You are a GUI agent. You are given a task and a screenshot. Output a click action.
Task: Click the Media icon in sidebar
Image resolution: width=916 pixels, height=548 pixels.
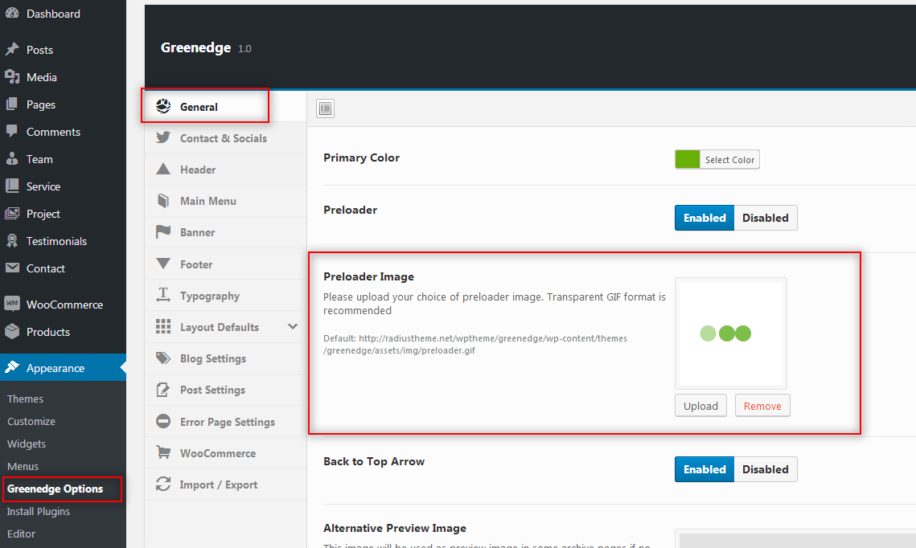click(12, 76)
